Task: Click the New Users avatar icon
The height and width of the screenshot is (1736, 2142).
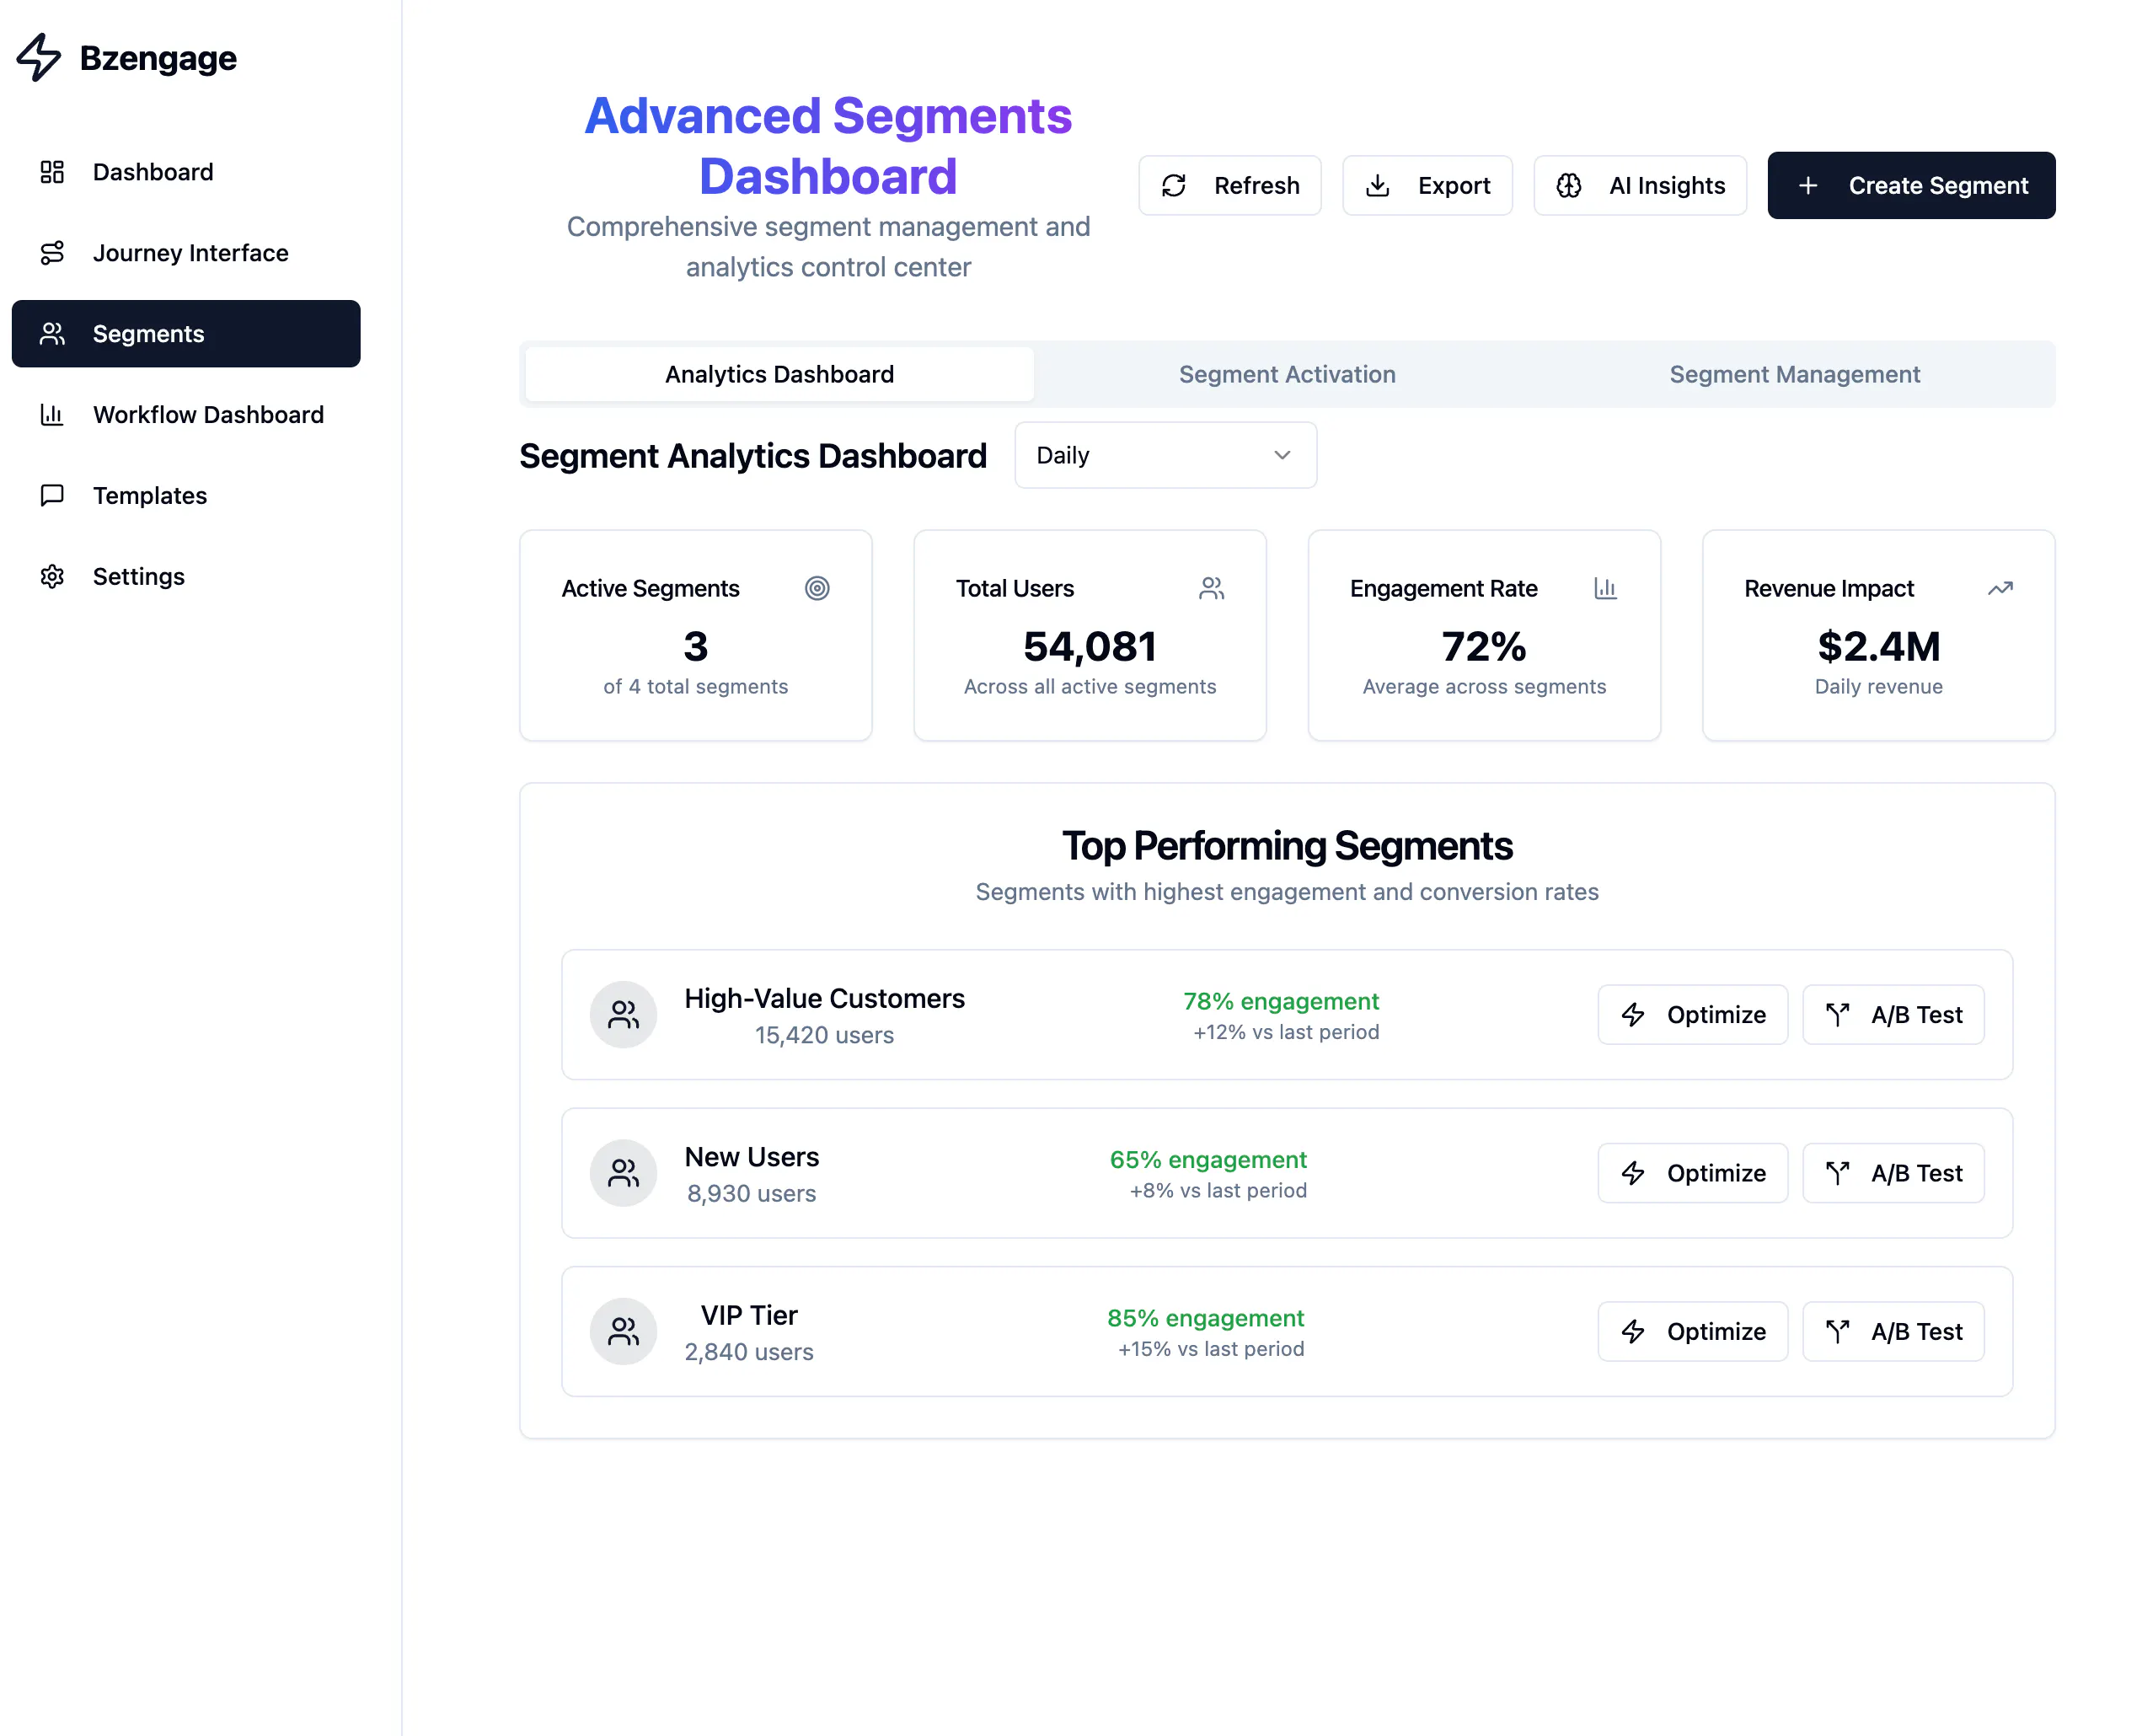Action: (x=623, y=1173)
